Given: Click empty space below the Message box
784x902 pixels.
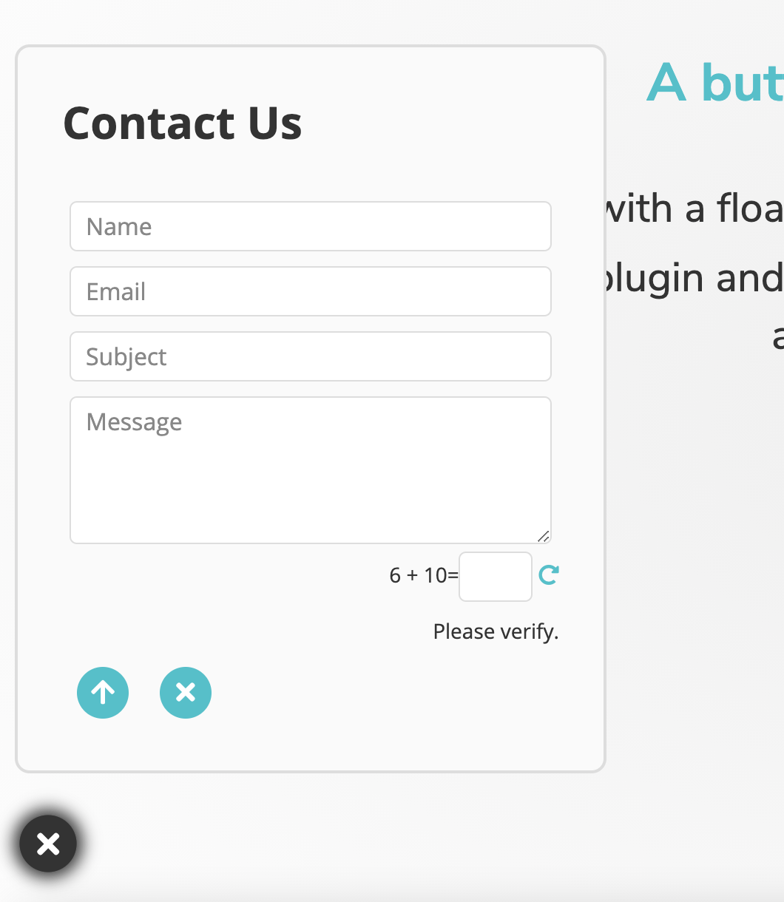Looking at the screenshot, I should tap(222, 584).
